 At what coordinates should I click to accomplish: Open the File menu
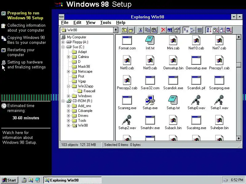point(65,22)
